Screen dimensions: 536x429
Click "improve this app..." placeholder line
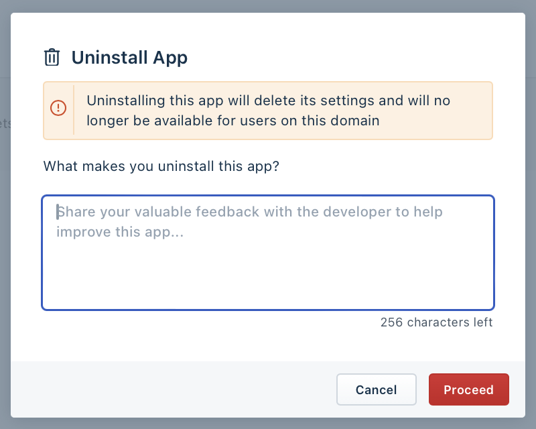pyautogui.click(x=120, y=232)
